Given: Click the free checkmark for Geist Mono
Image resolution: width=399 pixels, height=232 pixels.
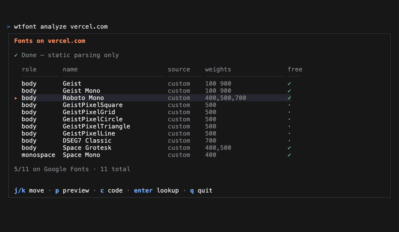Looking at the screenshot, I should (x=289, y=91).
